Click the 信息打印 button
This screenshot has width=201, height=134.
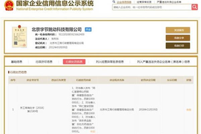(178, 46)
